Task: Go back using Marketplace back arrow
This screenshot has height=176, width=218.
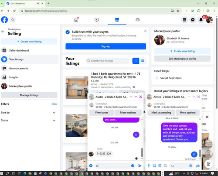Action: (3, 31)
